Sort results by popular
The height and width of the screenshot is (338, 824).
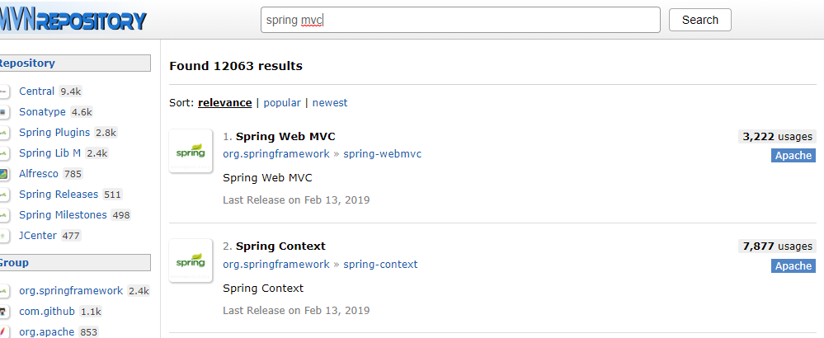click(282, 103)
